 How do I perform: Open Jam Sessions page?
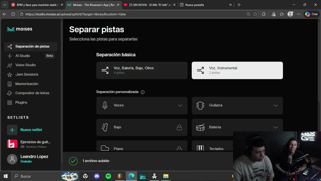coord(27,74)
